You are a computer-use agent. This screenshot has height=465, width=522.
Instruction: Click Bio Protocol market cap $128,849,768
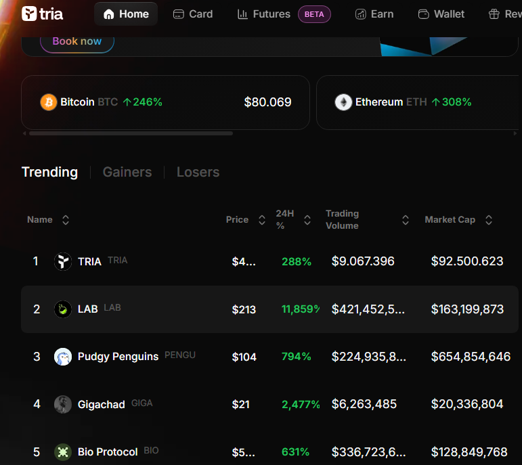469,452
